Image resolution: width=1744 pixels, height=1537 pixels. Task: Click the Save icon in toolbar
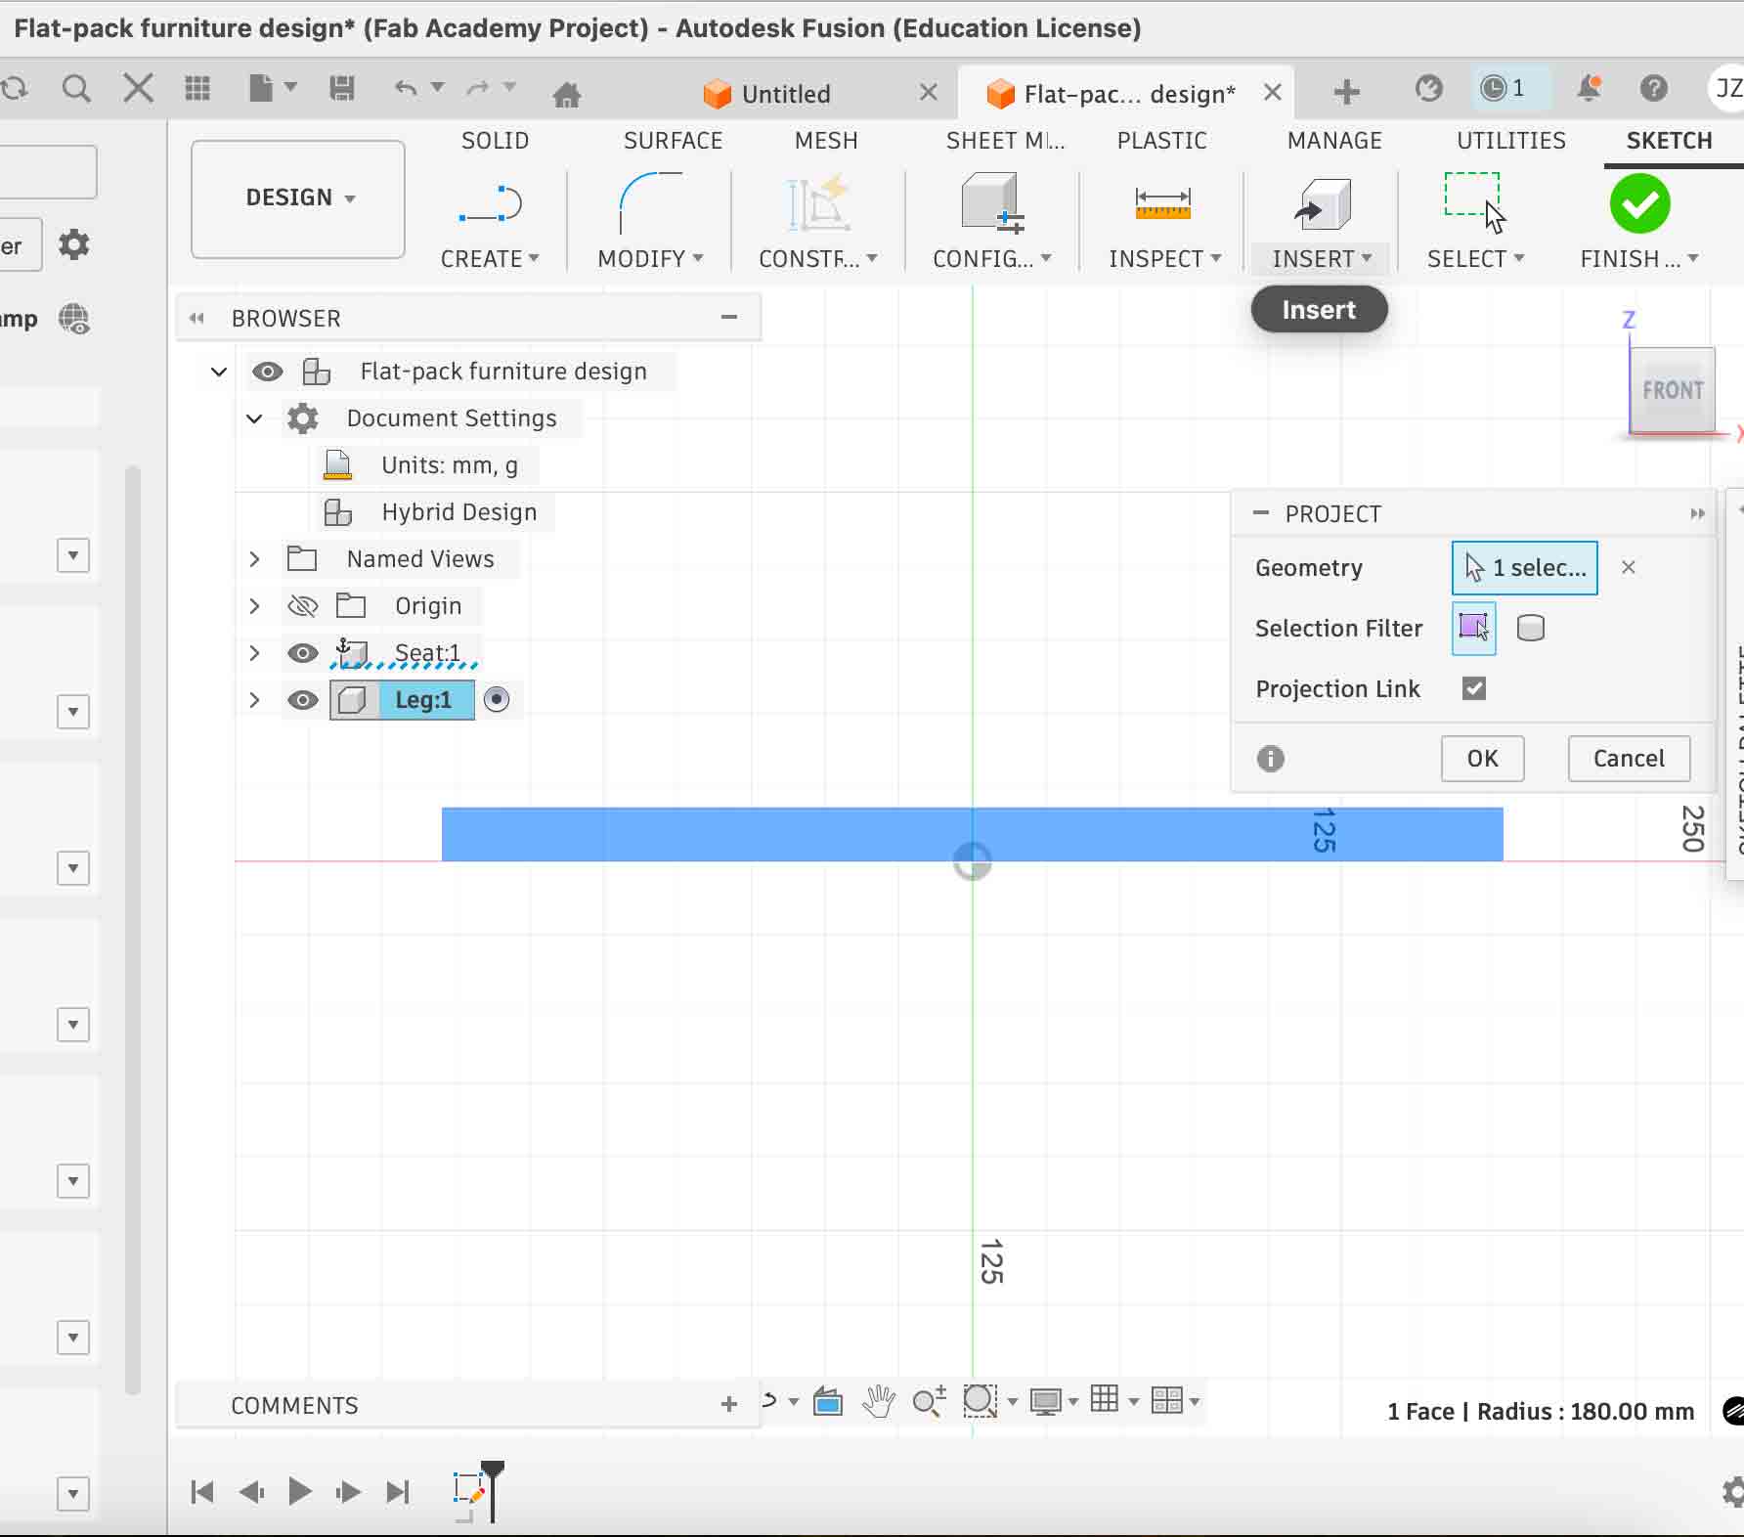342,89
